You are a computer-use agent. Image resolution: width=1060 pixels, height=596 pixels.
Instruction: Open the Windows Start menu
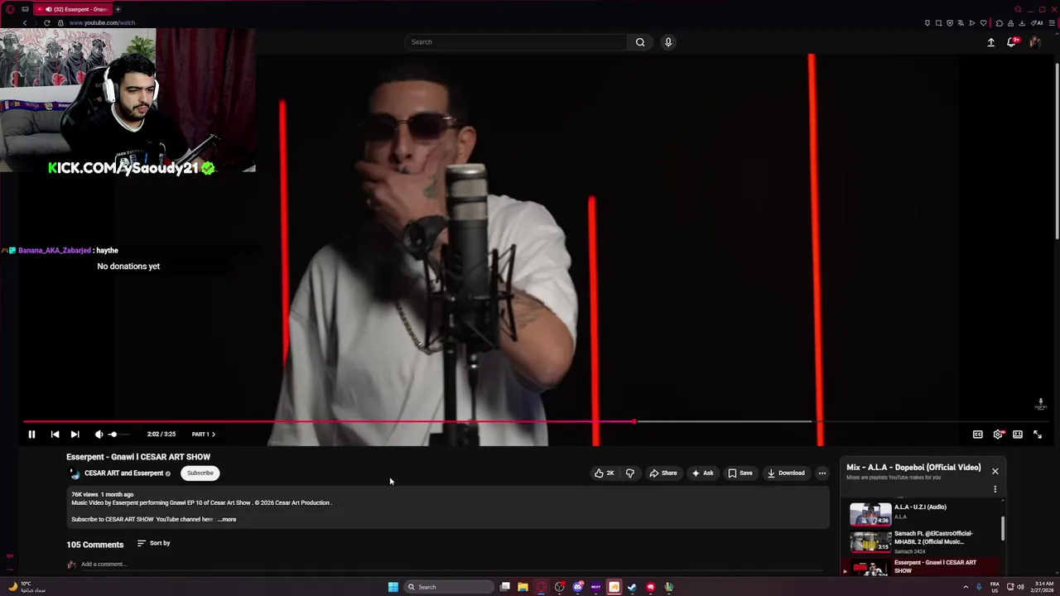(x=393, y=587)
